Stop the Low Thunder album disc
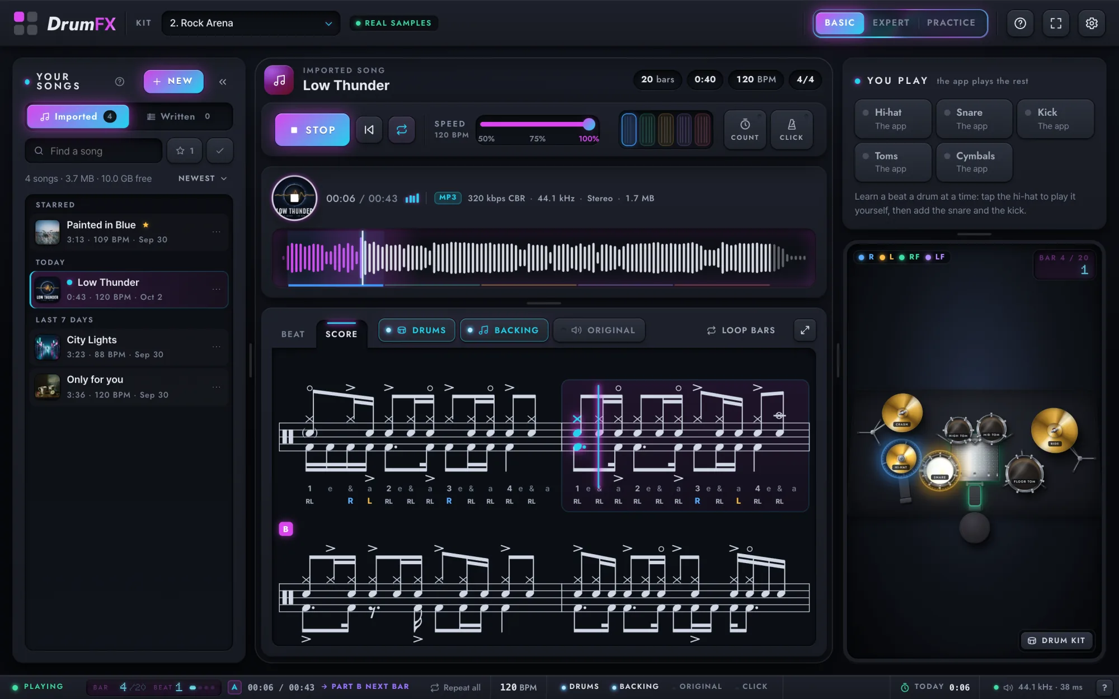The width and height of the screenshot is (1119, 699). pyautogui.click(x=294, y=198)
